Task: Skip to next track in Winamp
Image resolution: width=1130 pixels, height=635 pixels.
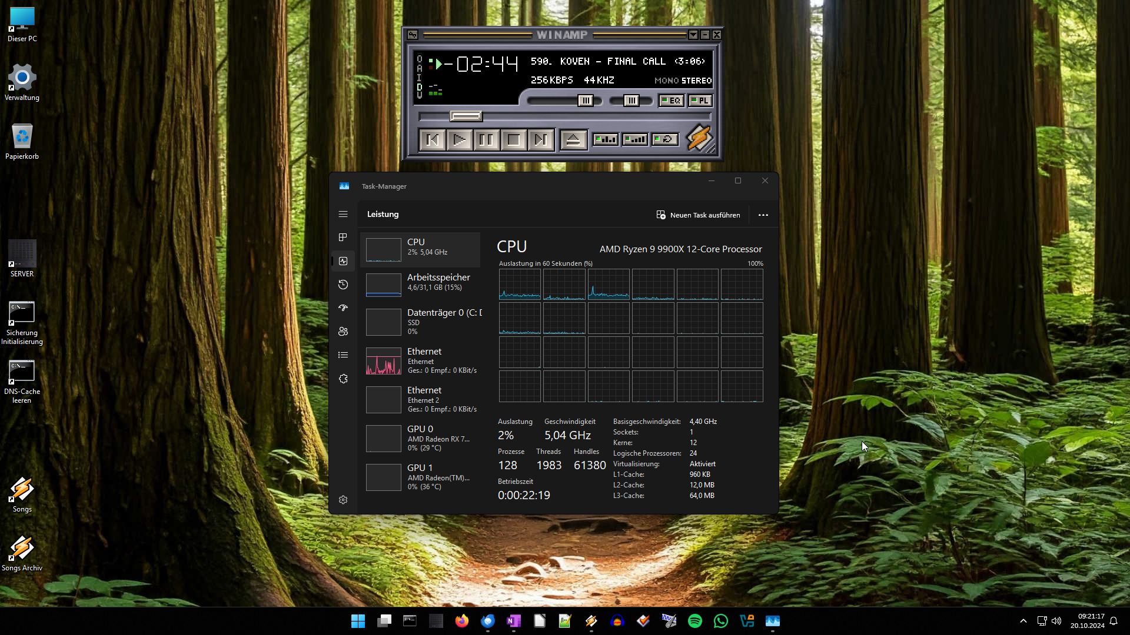Action: (x=540, y=140)
